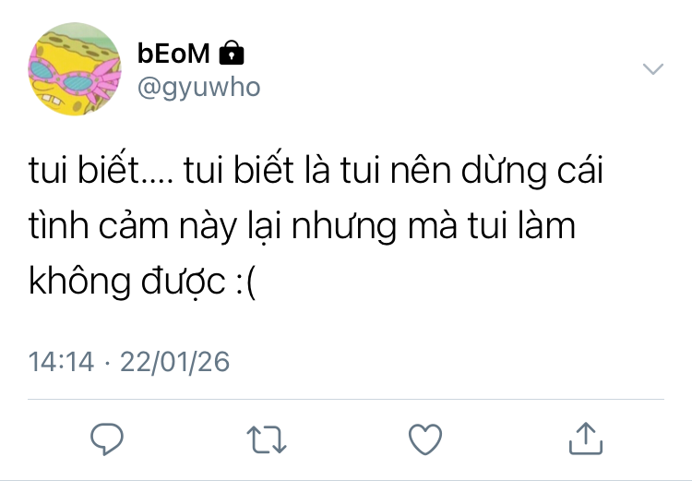
Task: Click the words 'không được' in the tweet
Action: point(127,282)
